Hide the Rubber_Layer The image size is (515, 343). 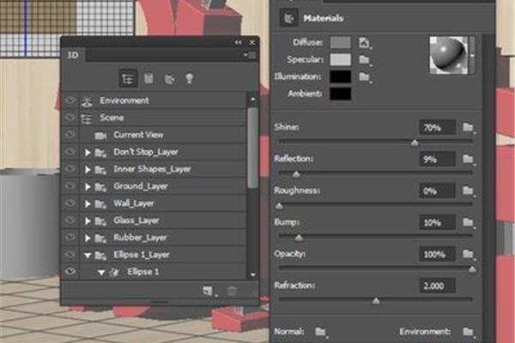(x=70, y=237)
